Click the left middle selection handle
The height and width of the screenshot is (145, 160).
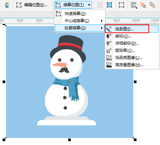tap(4, 82)
